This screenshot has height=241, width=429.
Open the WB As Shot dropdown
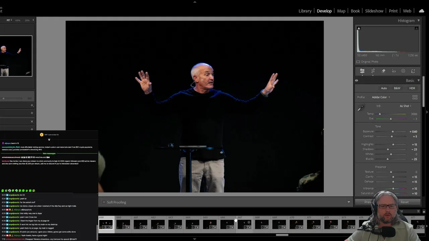tap(405, 106)
